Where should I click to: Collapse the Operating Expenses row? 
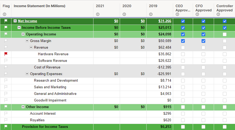pyautogui.click(x=27, y=74)
